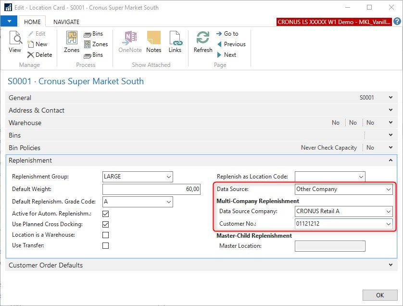Open the Replenishment Group dropdown
Screen dimensions: 403x306
[x=169, y=177]
